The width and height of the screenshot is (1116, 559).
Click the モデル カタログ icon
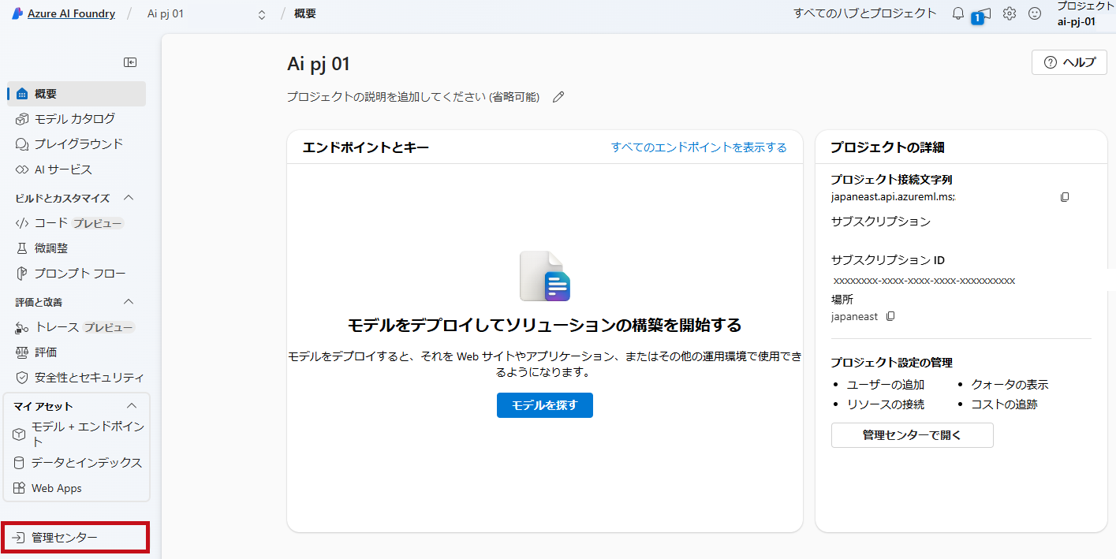(22, 119)
